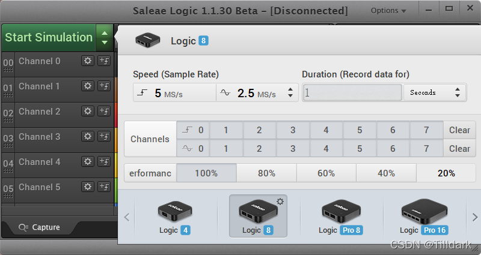Toggle analog channel 2
The image size is (481, 255).
(260, 148)
